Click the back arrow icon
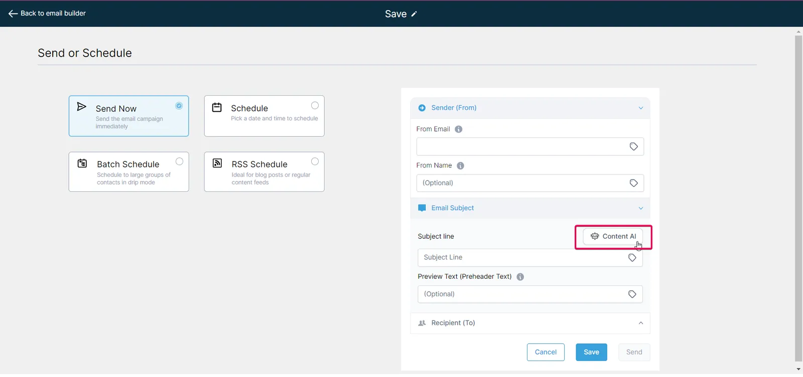The height and width of the screenshot is (377, 803). 13,14
